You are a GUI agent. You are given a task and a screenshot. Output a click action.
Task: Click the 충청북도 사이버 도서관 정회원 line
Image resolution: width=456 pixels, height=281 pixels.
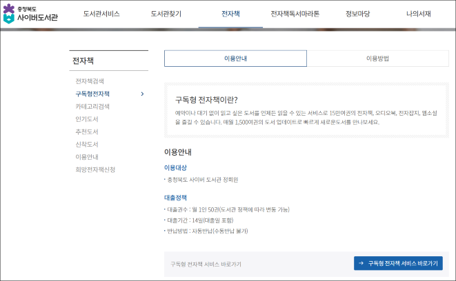(x=201, y=180)
